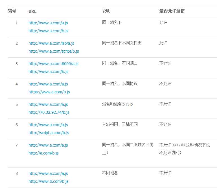This screenshot has width=219, height=191.
Task: Open http://www.a.com/a.js link in row 8
Action: pyautogui.click(x=48, y=174)
